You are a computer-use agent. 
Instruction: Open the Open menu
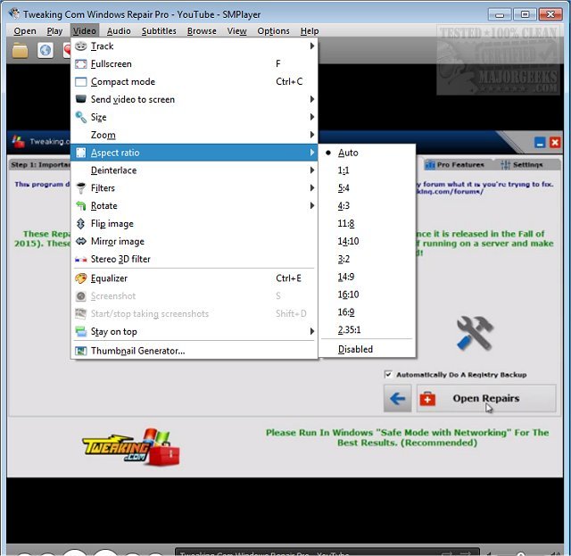[25, 31]
